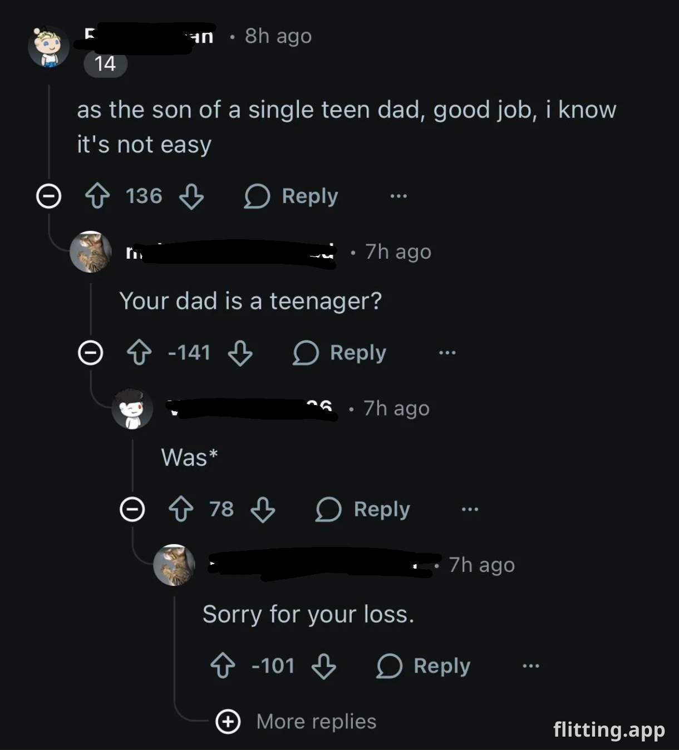Image resolution: width=679 pixels, height=750 pixels.
Task: Expand 'More replies' under the thread
Action: pos(228,722)
